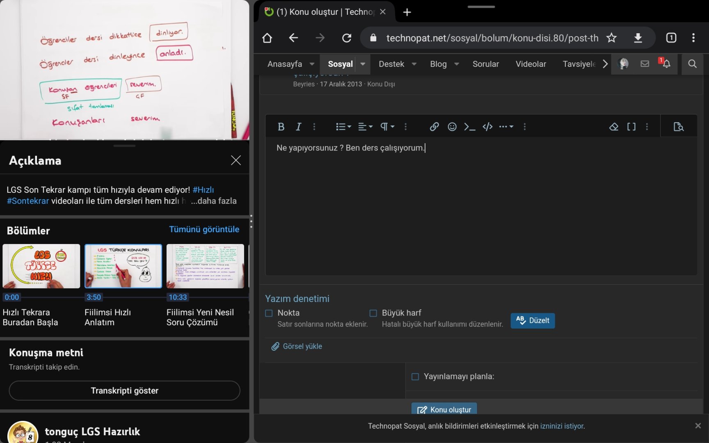Image resolution: width=709 pixels, height=443 pixels.
Task: Insert a code block with the brackets icon
Action: (487, 127)
